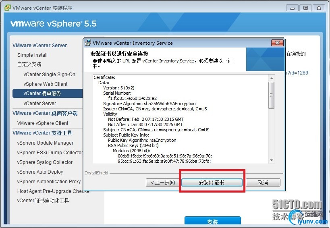The image size is (330, 228).
Task: Select vCenter Server sub-entry
Action: pyautogui.click(x=40, y=104)
